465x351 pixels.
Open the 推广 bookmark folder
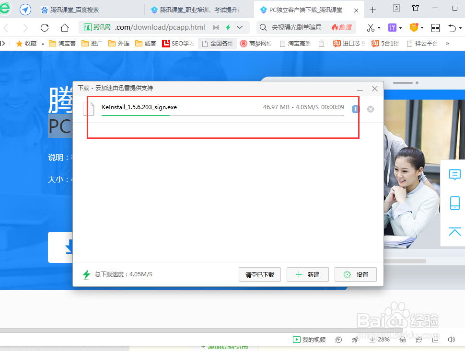coord(92,44)
